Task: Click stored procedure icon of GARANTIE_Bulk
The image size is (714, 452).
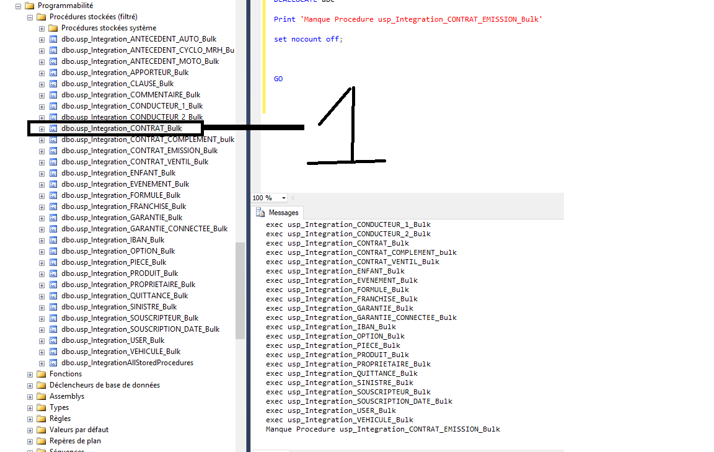Action: tap(53, 218)
